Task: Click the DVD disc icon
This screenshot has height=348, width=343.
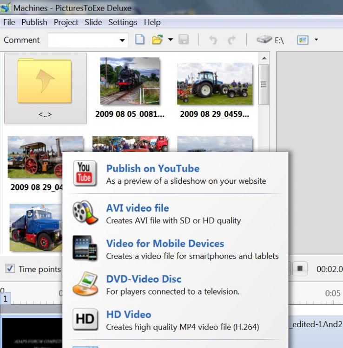Action: [86, 284]
